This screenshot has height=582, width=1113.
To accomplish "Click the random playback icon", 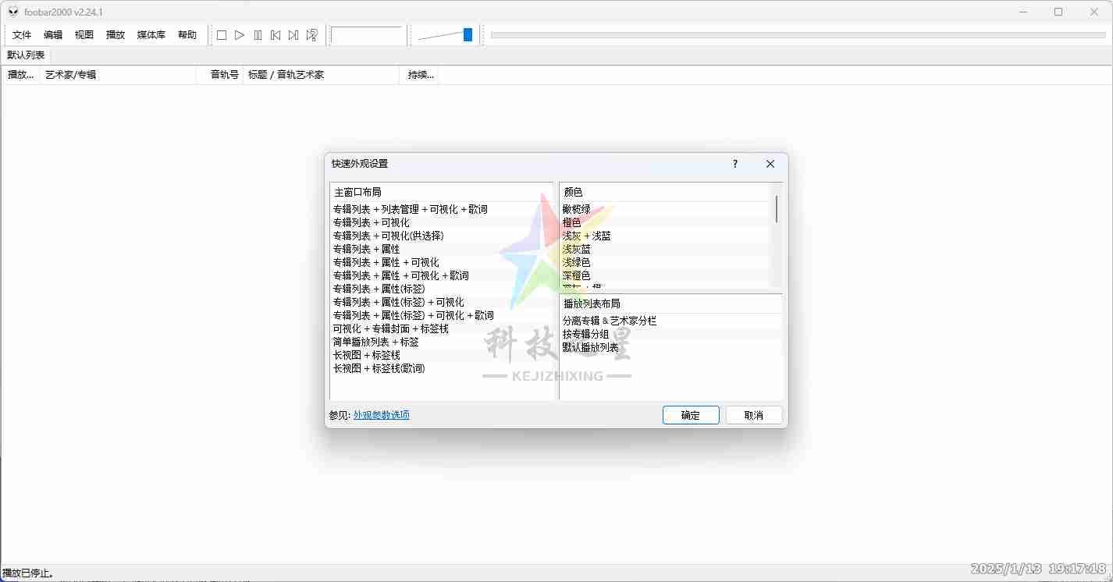I will pos(311,35).
